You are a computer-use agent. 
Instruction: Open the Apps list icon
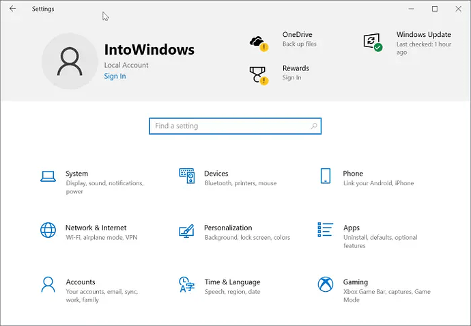pos(326,230)
